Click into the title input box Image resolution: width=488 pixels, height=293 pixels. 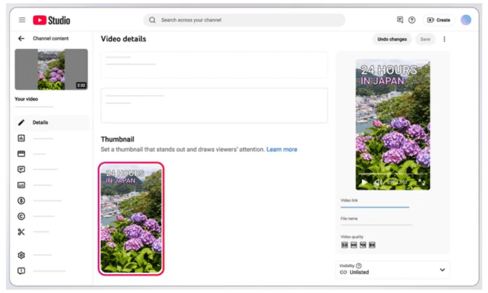coord(214,65)
